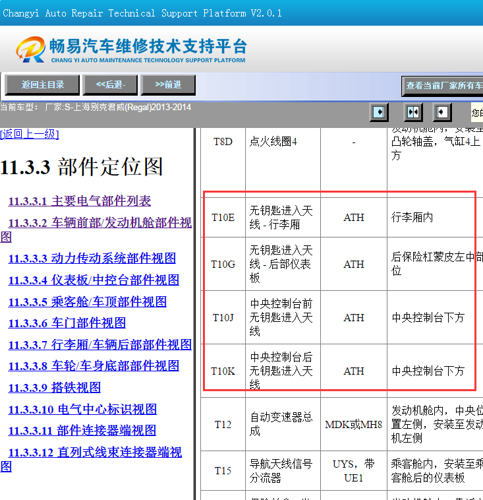This screenshot has width=483, height=500.
Task: Open 11.3.3.1 主要电气部件列表
Action: (x=80, y=201)
